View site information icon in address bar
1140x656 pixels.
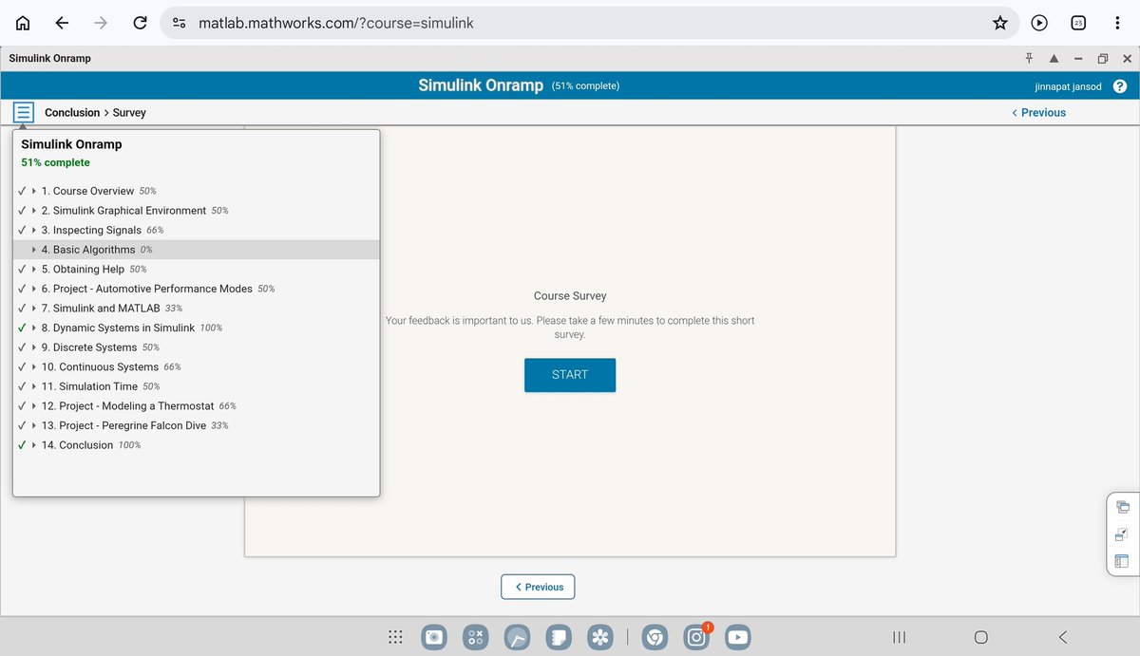coord(180,23)
